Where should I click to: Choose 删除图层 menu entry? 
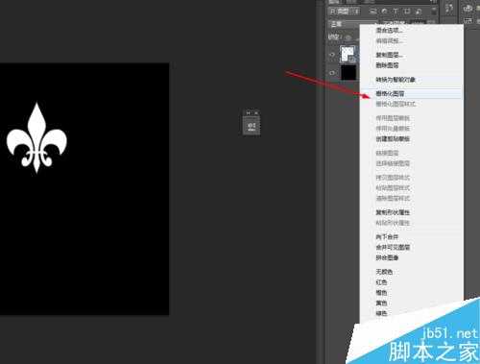click(x=387, y=65)
